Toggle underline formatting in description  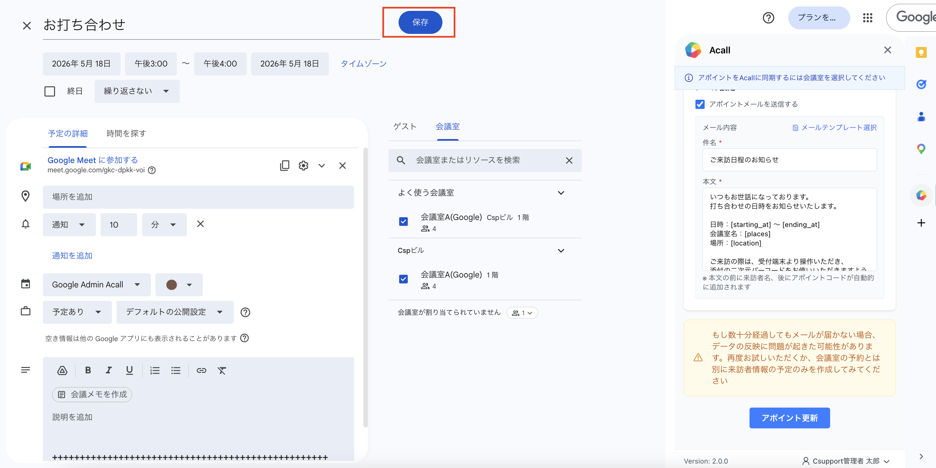(129, 370)
